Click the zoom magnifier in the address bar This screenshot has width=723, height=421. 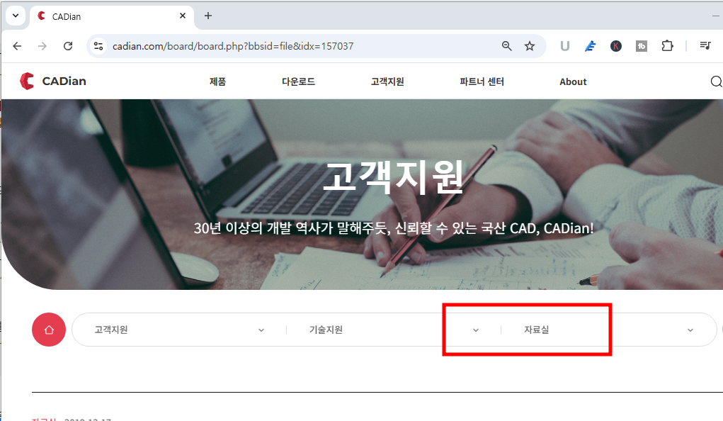coord(506,45)
